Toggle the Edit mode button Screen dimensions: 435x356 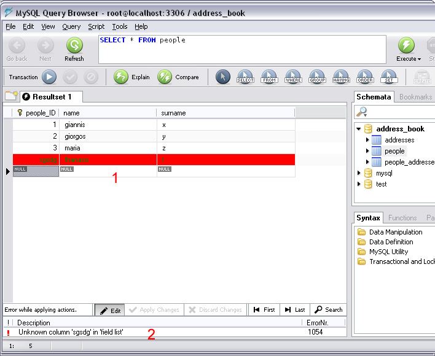coord(110,310)
